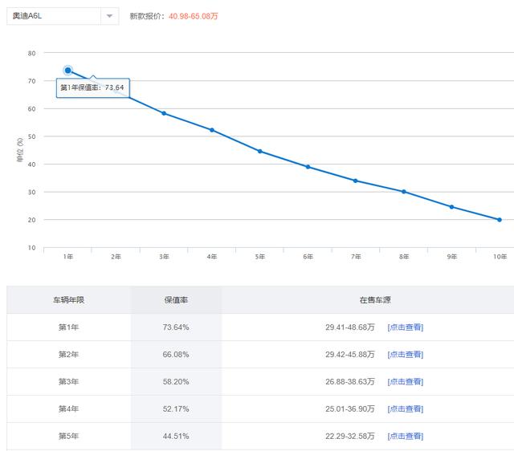Click the 在售车源 column header

click(x=375, y=299)
